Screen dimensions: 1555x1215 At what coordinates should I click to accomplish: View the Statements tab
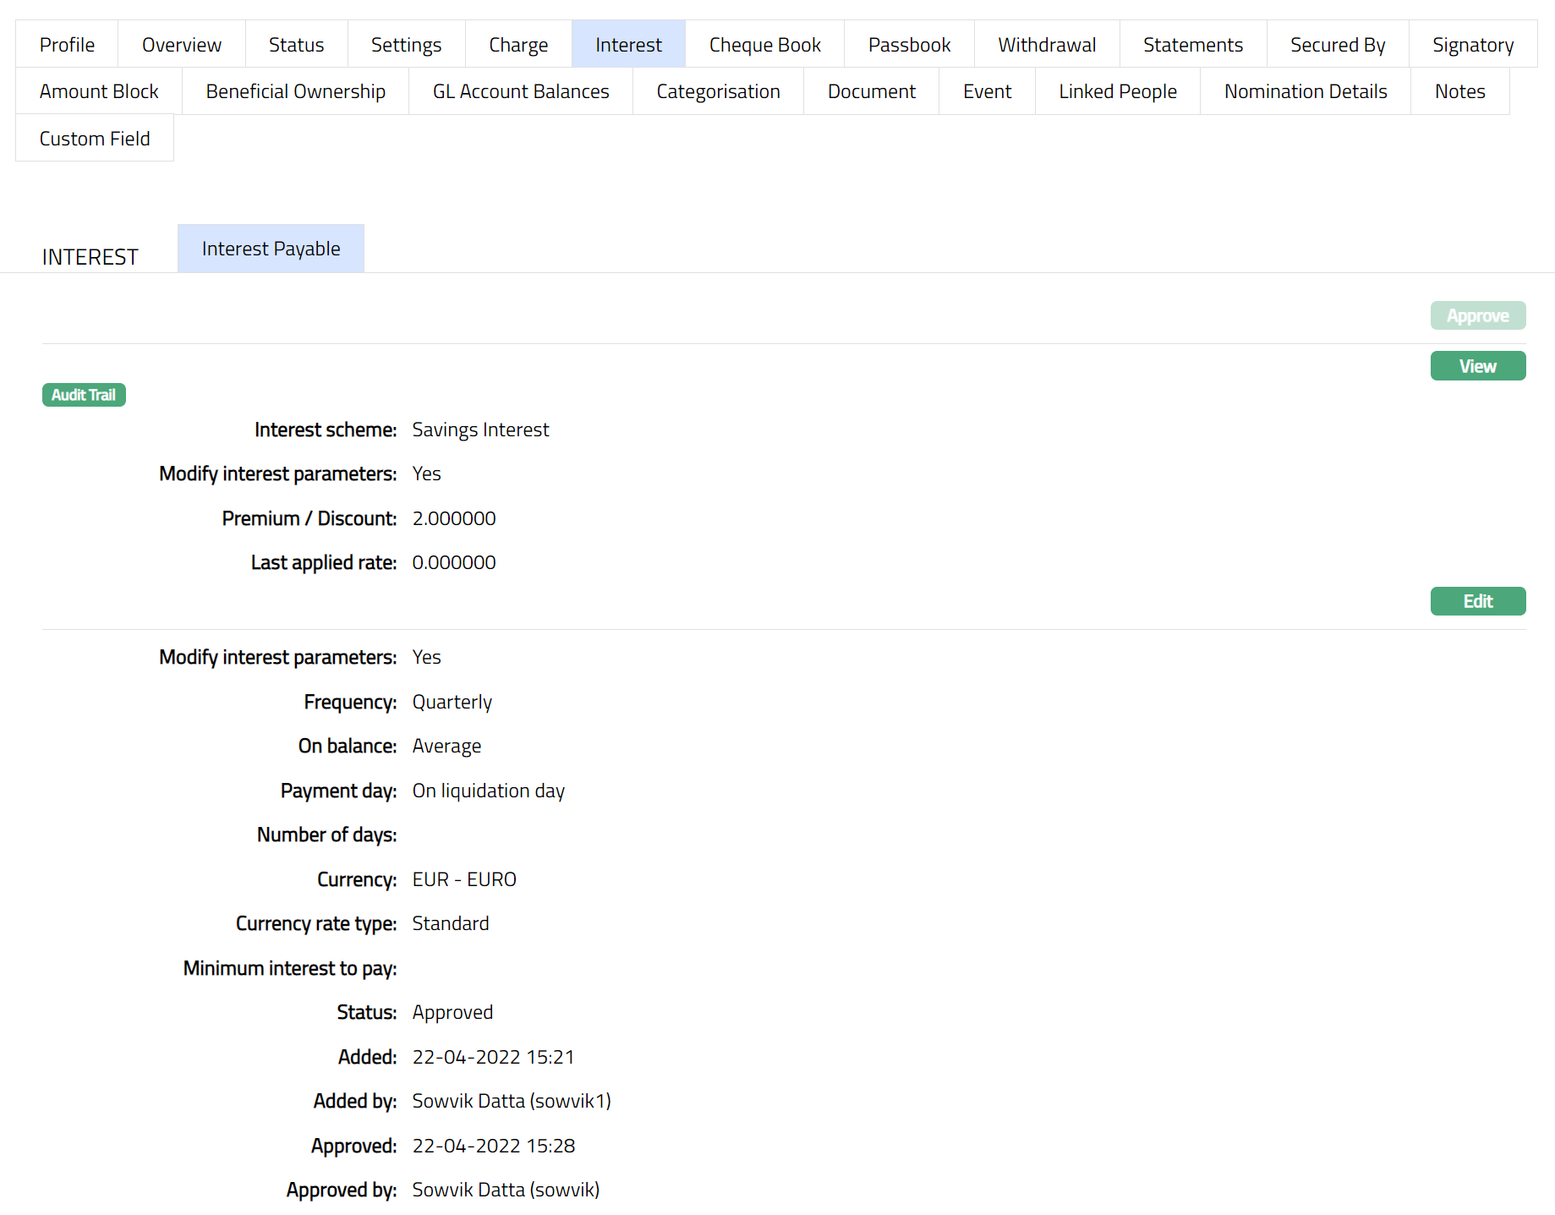[1193, 45]
